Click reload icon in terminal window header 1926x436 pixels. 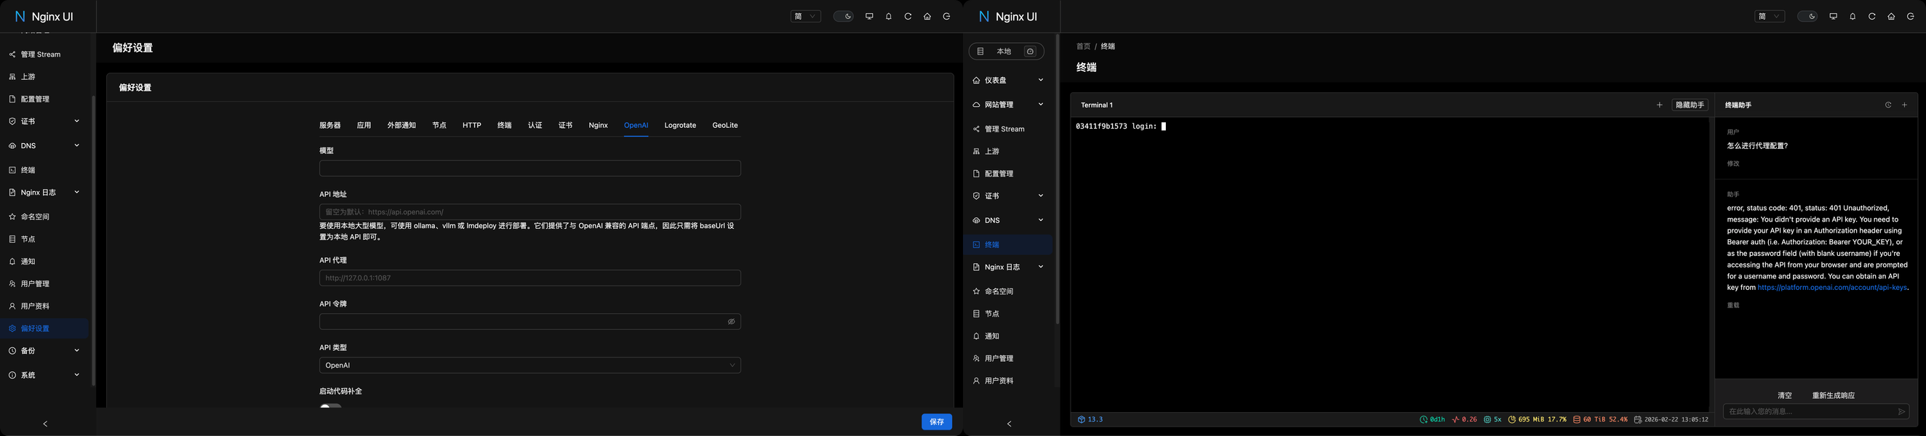[1871, 17]
